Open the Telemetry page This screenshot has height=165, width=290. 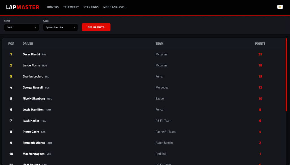tap(71, 7)
